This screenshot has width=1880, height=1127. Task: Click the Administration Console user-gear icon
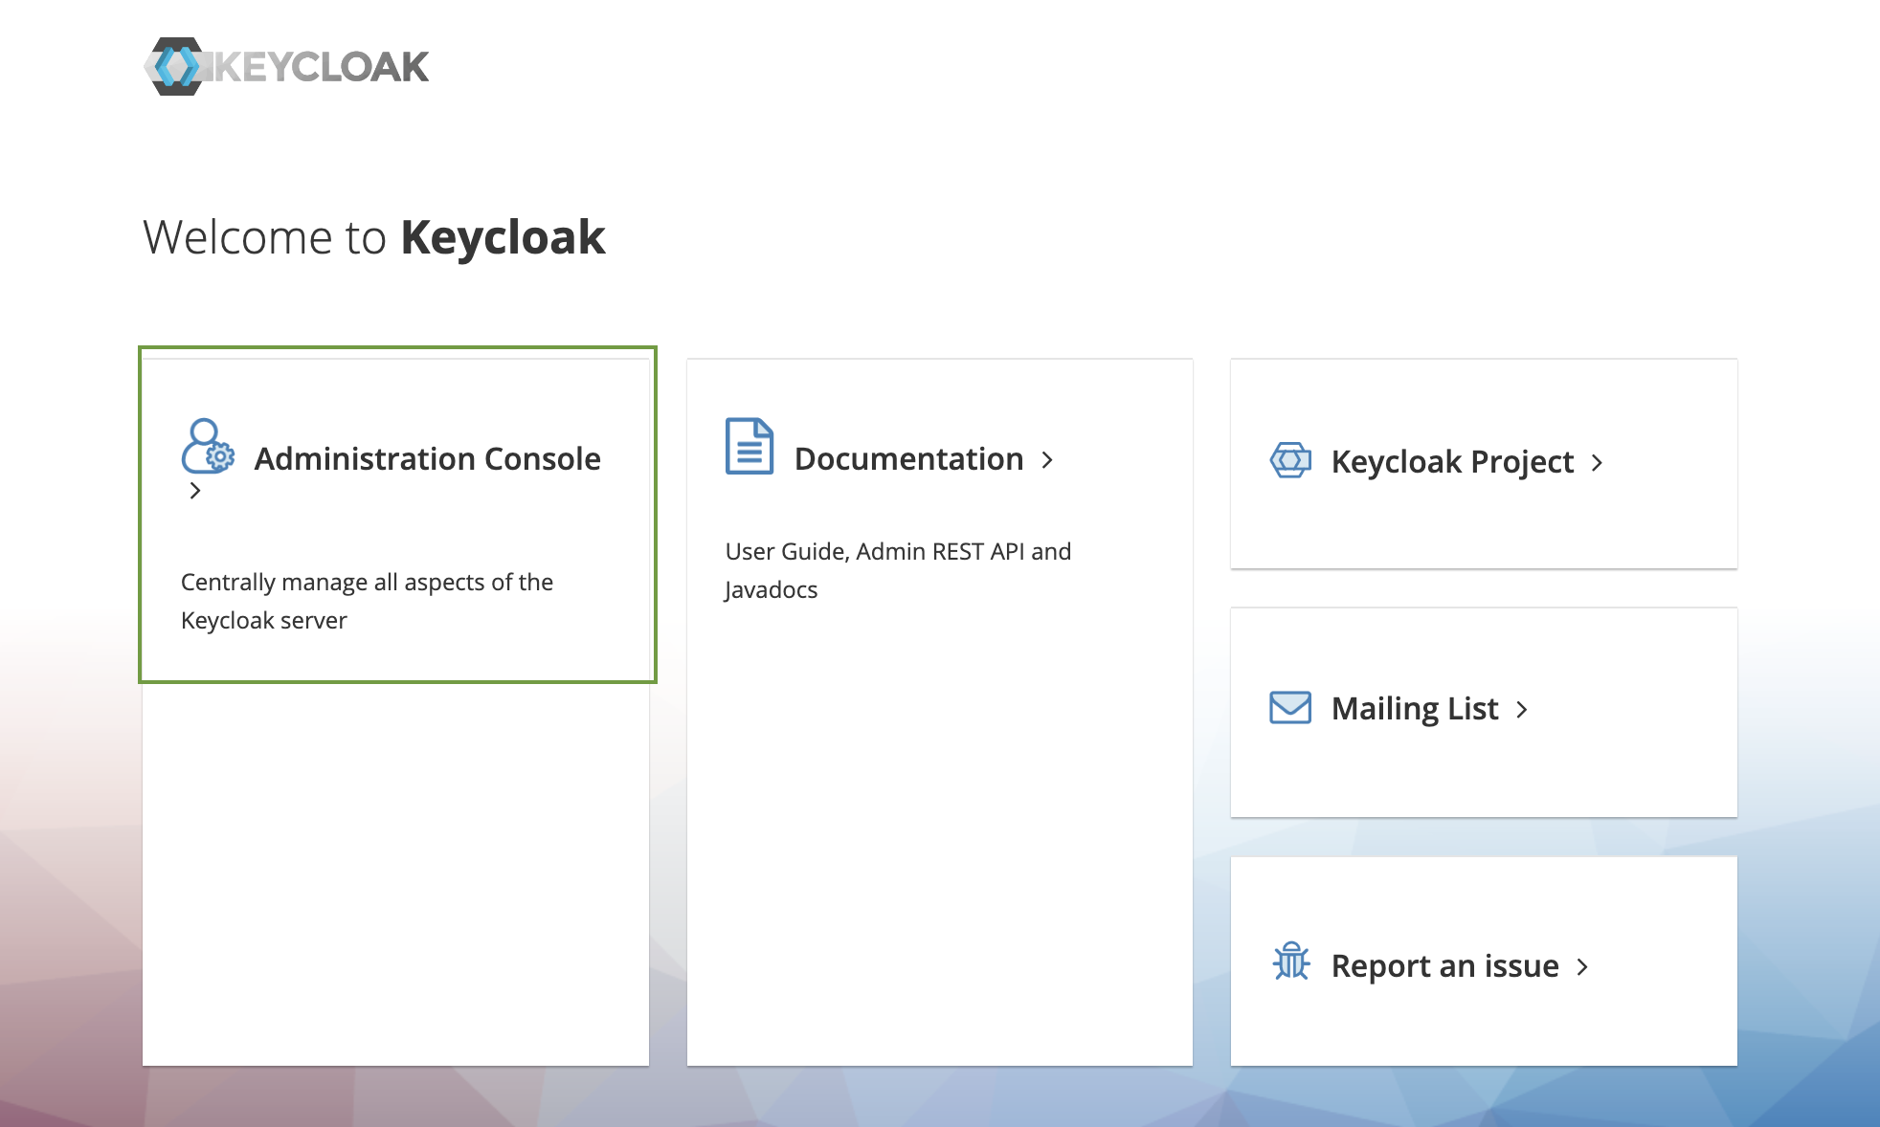pyautogui.click(x=208, y=447)
